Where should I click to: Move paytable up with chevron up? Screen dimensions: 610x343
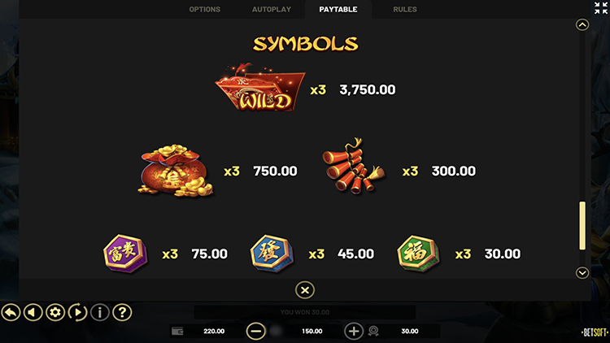(x=582, y=25)
